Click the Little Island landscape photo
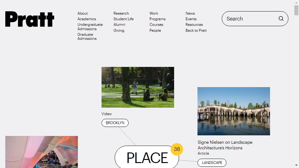299x168 pixels. point(234,111)
